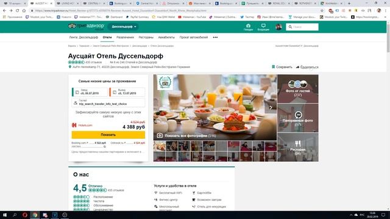Bookmark this page with the star
Screen dimensions: 390x219
click(322, 11)
